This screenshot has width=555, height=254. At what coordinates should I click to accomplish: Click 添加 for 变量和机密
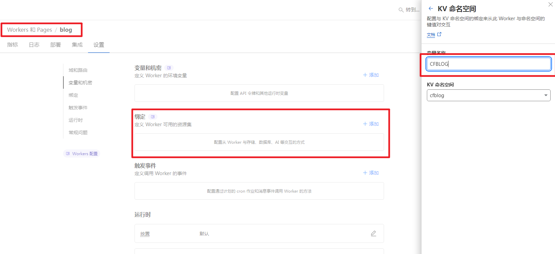click(371, 75)
